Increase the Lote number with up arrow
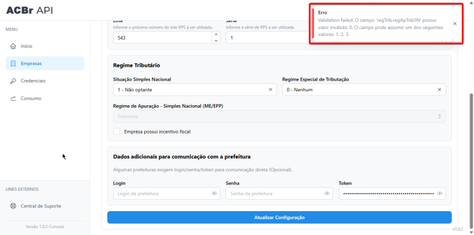474x235 pixels. (x=216, y=35)
